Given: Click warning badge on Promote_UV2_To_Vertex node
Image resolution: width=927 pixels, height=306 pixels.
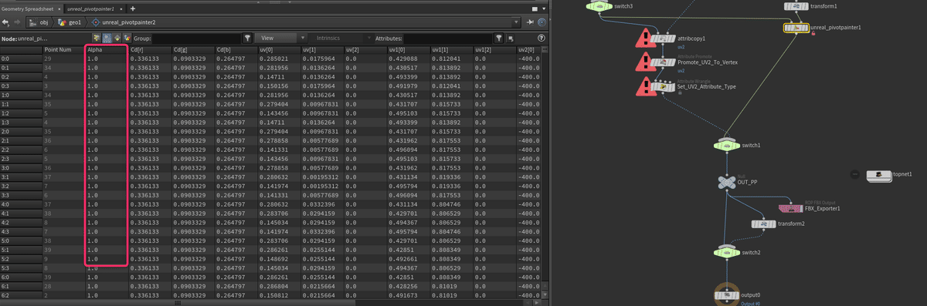Looking at the screenshot, I should (643, 62).
